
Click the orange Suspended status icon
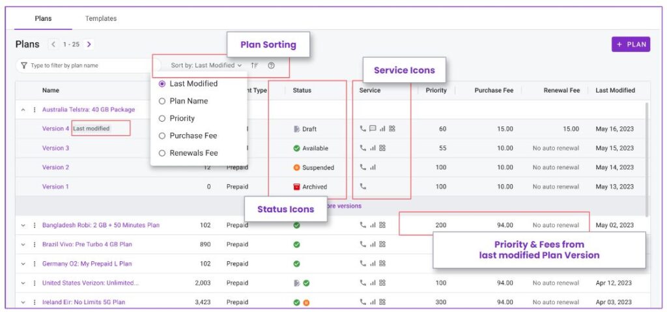coord(296,167)
